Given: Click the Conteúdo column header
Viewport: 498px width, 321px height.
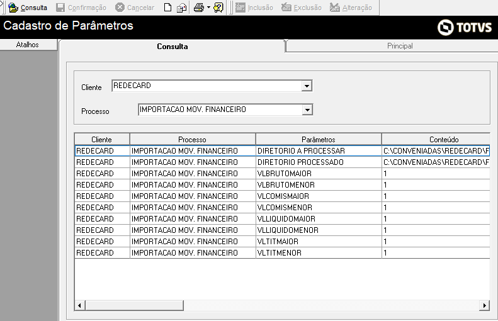Looking at the screenshot, I should [436, 140].
